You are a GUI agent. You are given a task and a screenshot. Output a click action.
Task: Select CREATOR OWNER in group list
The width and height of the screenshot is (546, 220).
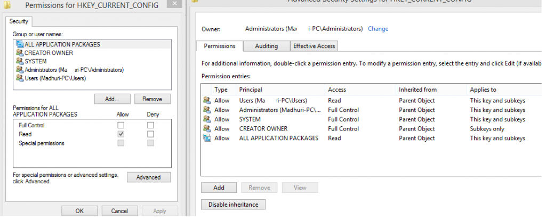click(49, 53)
